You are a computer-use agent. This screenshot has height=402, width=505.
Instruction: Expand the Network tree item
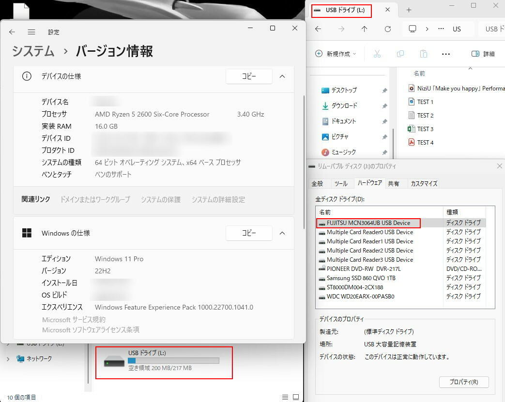pos(8,359)
